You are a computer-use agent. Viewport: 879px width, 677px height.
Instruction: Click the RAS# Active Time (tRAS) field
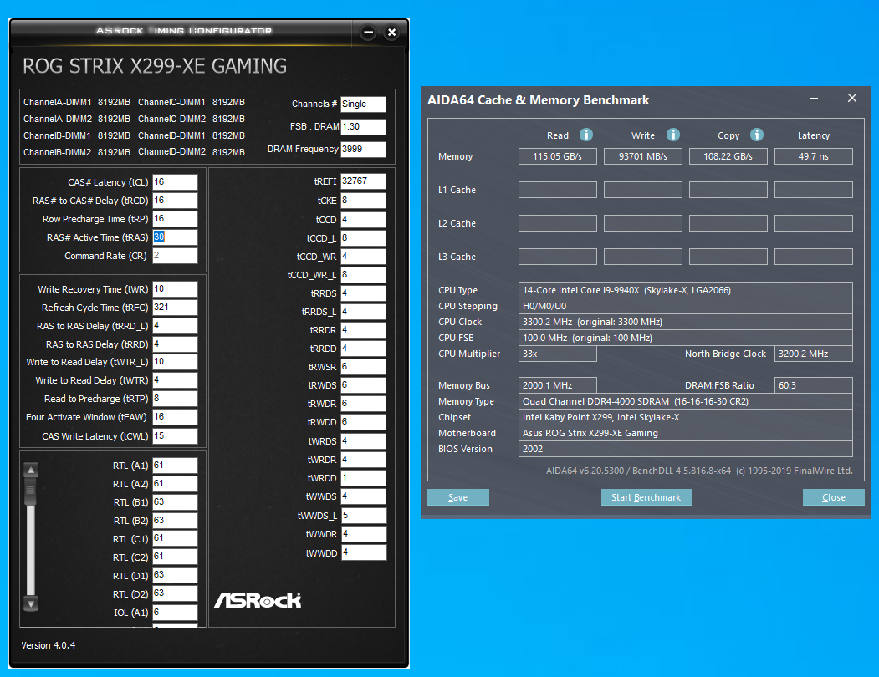[175, 237]
